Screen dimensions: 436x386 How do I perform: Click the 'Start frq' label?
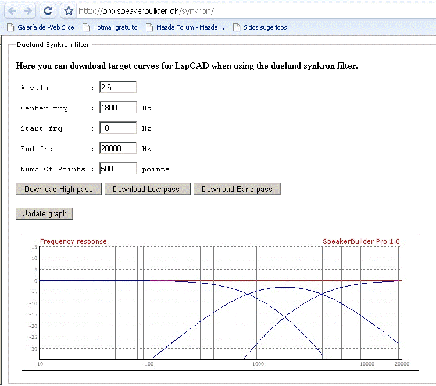pyautogui.click(x=41, y=128)
